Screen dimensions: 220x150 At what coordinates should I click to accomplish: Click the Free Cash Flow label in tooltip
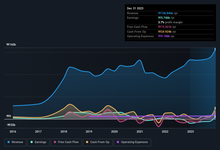137,27
